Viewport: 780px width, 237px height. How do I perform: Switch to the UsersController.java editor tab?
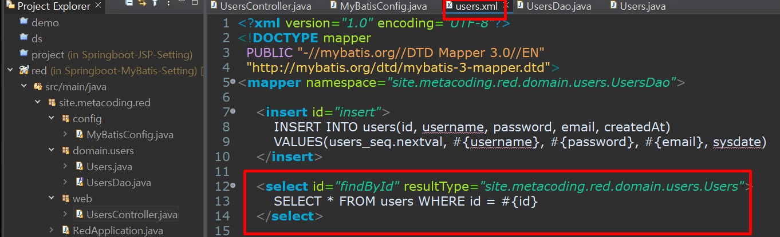coord(261,6)
